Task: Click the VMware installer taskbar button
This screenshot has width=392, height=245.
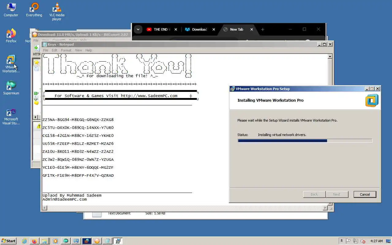Action: pyautogui.click(x=118, y=241)
